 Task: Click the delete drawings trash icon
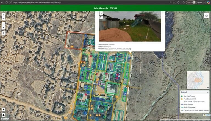[x=4, y=33]
